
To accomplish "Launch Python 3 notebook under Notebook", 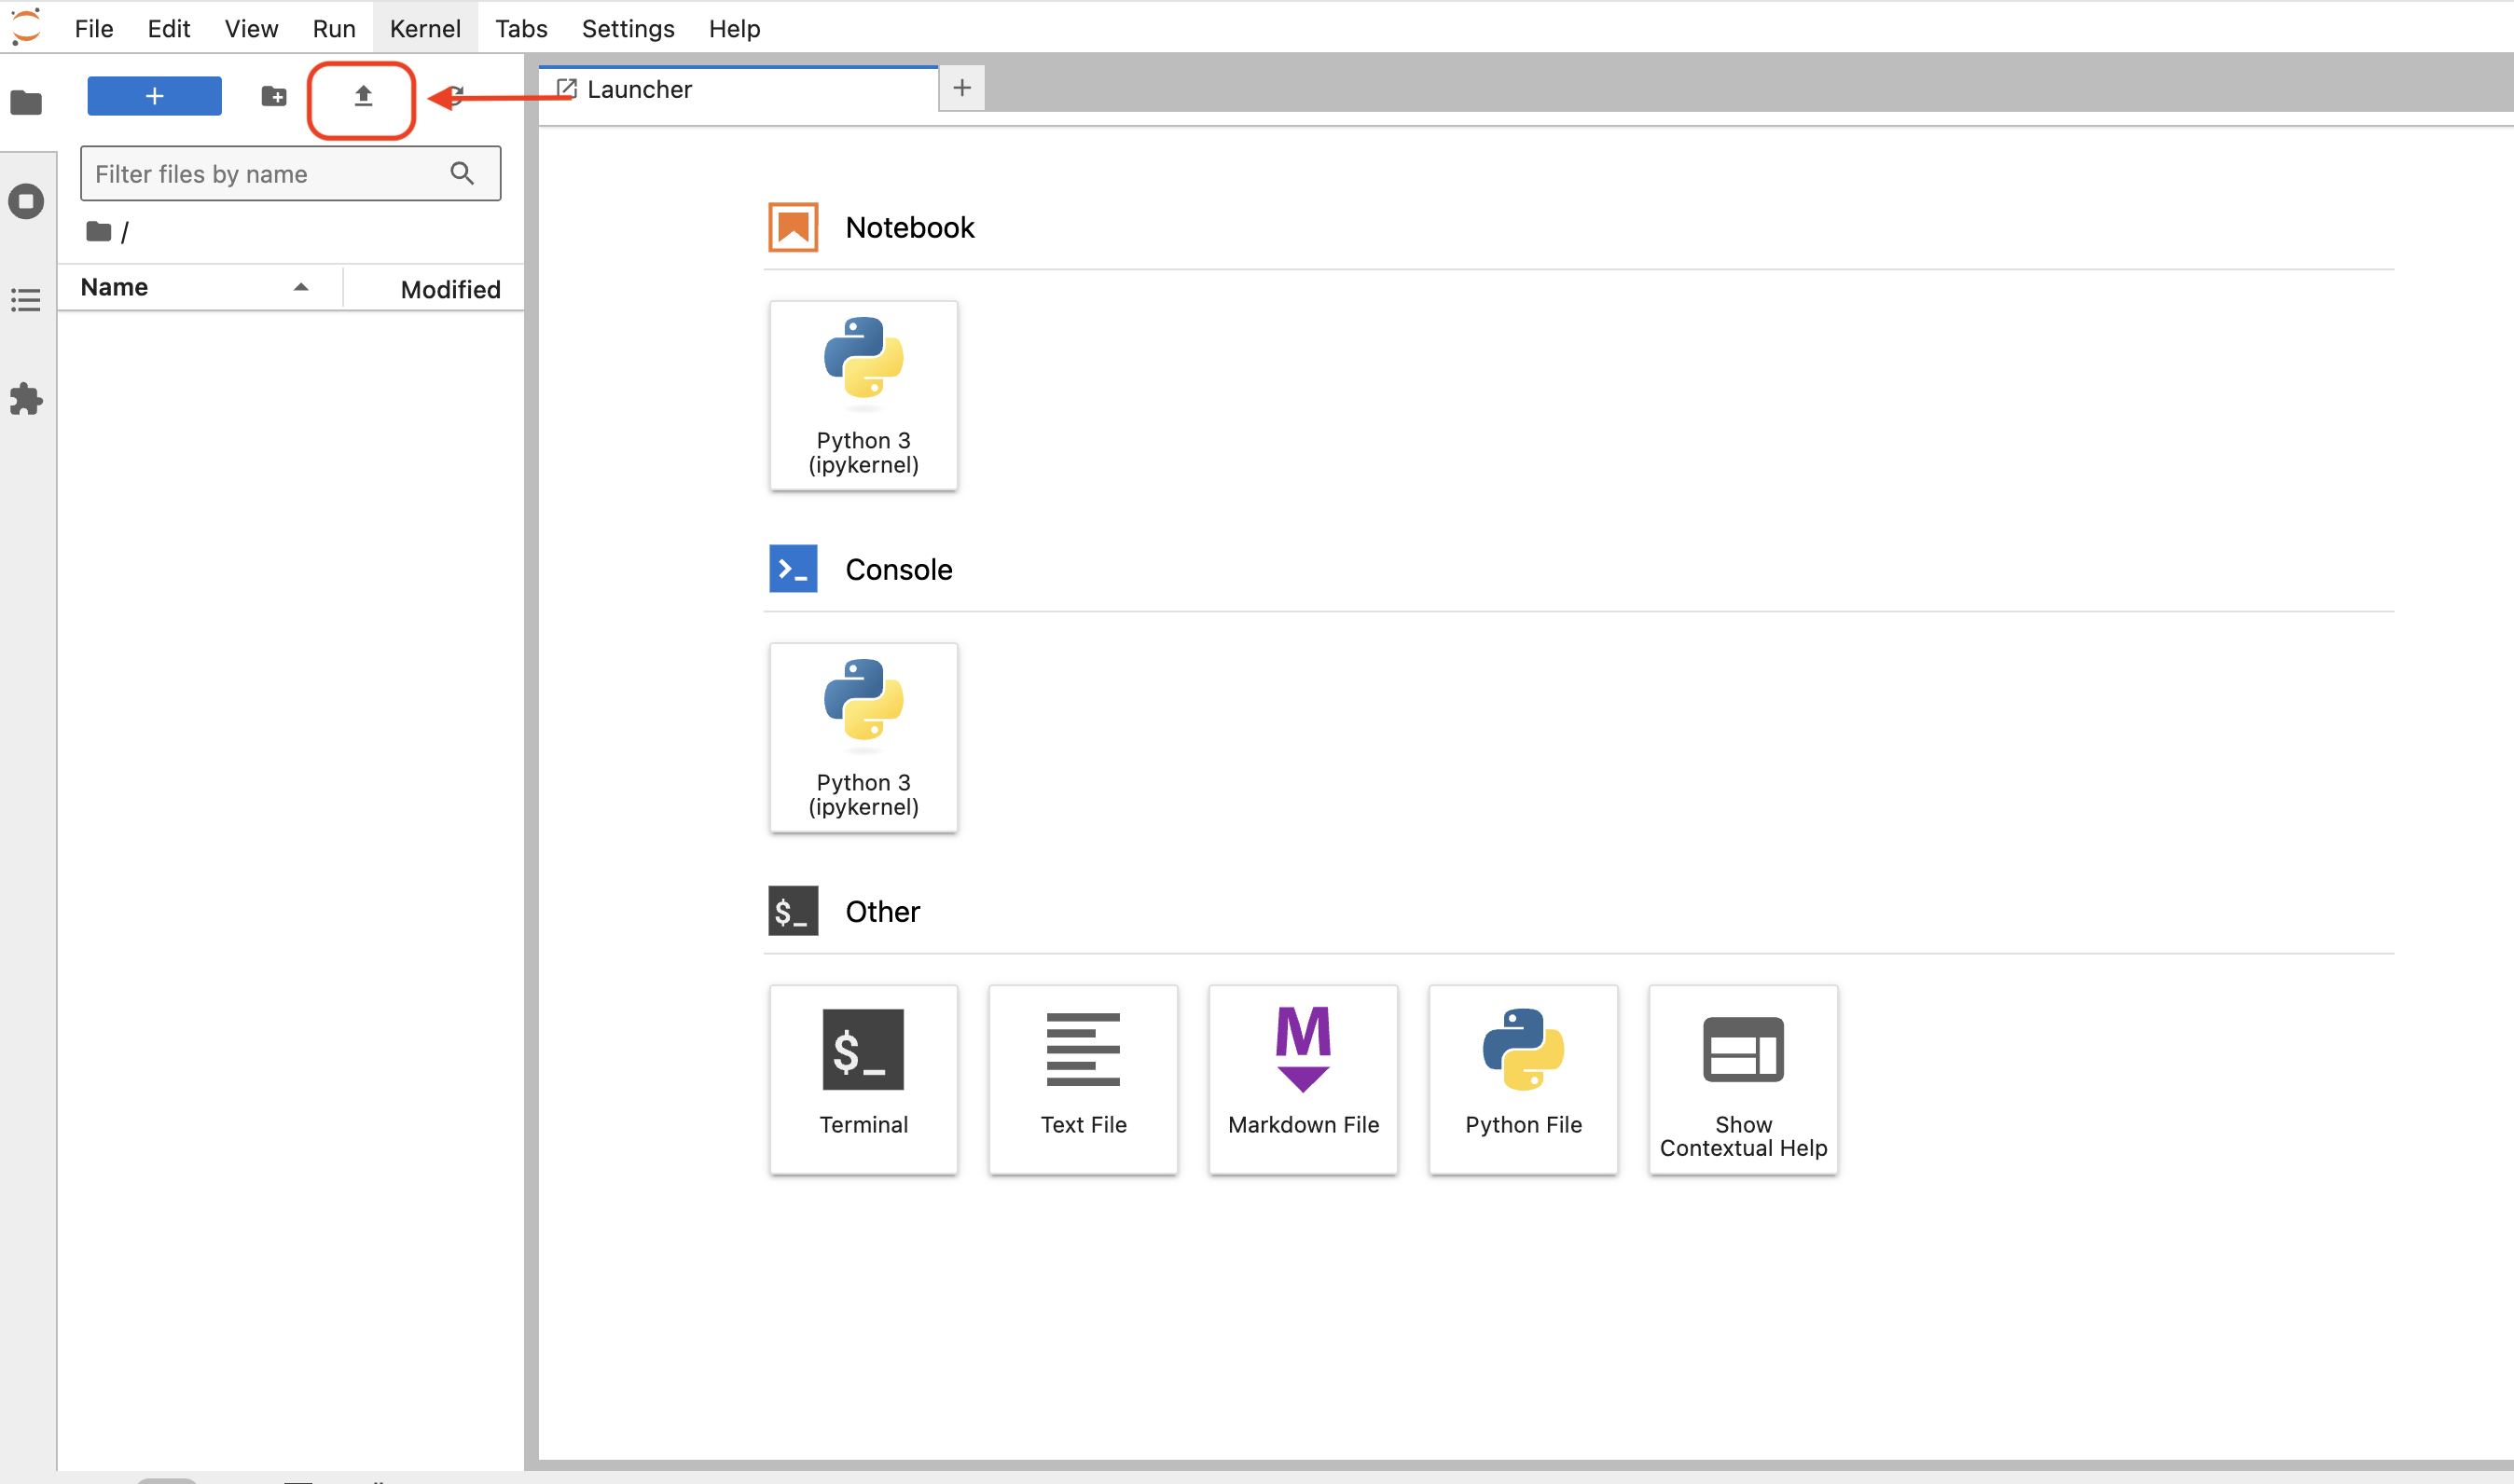I will tap(863, 395).
